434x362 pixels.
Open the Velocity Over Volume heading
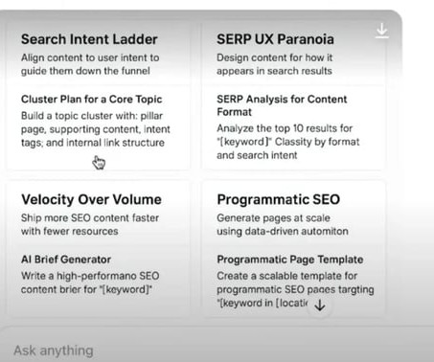click(x=91, y=199)
